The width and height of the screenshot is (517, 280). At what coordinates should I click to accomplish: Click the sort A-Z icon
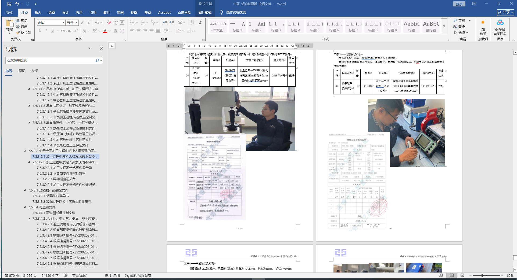[192, 23]
